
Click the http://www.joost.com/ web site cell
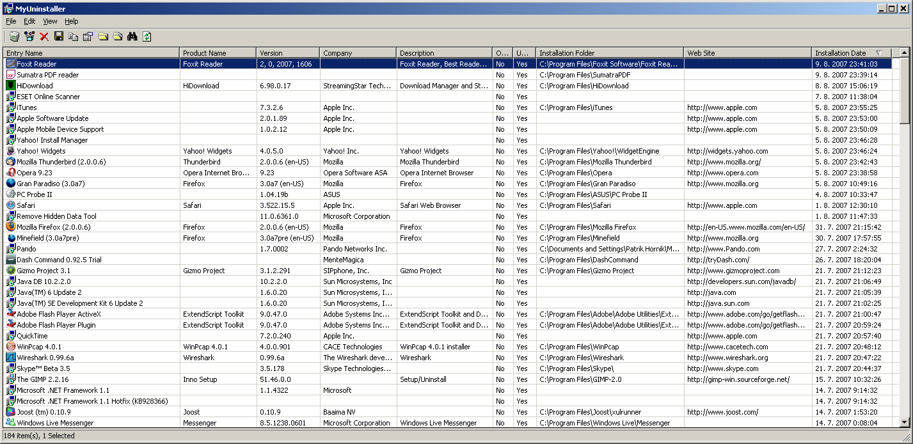tap(723, 412)
